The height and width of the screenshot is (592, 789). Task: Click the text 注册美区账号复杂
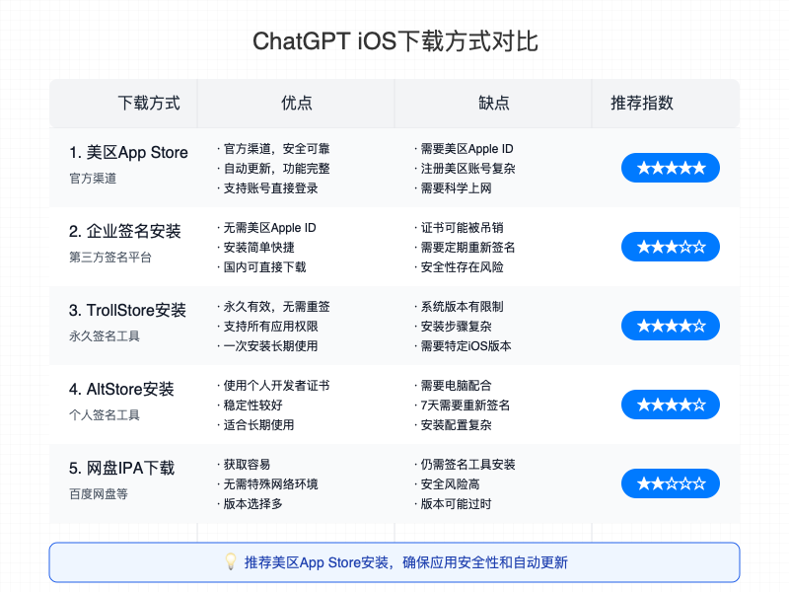pyautogui.click(x=467, y=168)
